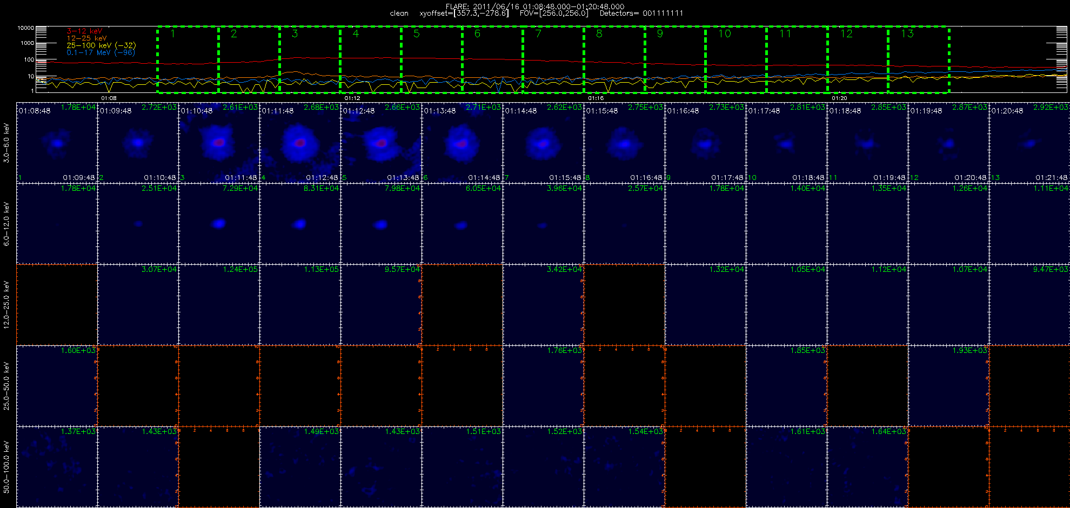Open the 6.0-12.0 keV image with peak 8.31E+04
Screen dimensions: 1070x508
[x=300, y=224]
